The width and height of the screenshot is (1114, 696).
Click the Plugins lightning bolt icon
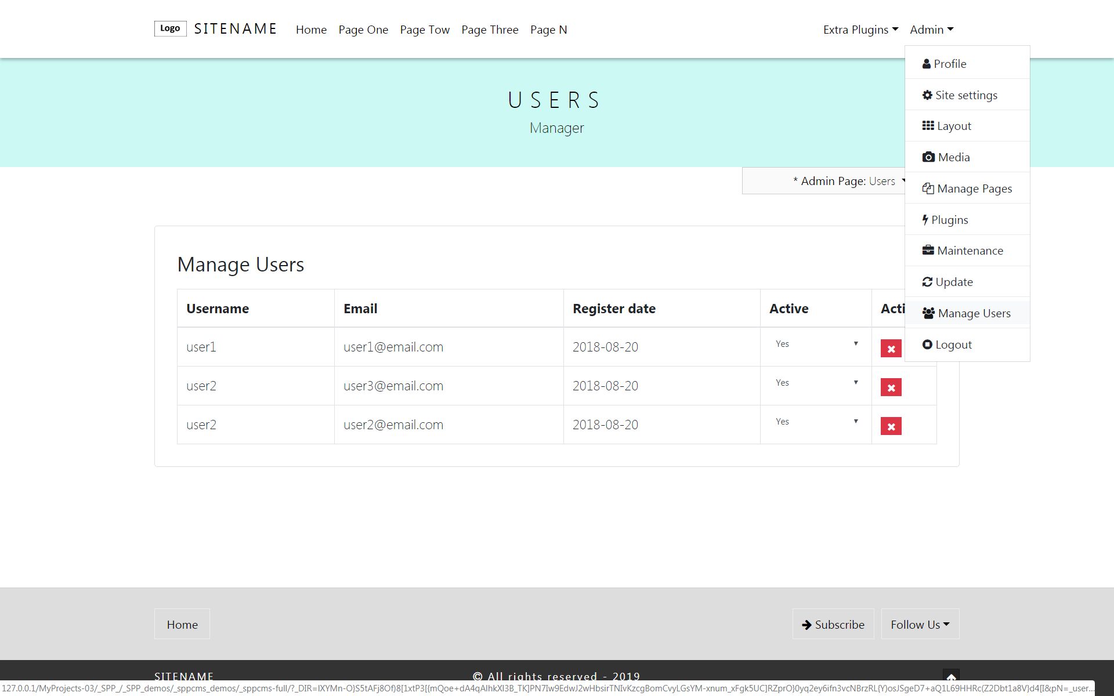click(925, 220)
